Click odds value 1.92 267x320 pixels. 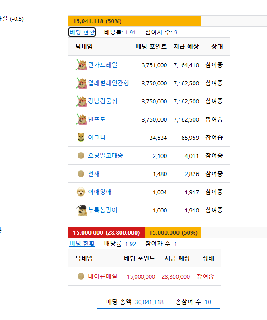pyautogui.click(x=131, y=244)
